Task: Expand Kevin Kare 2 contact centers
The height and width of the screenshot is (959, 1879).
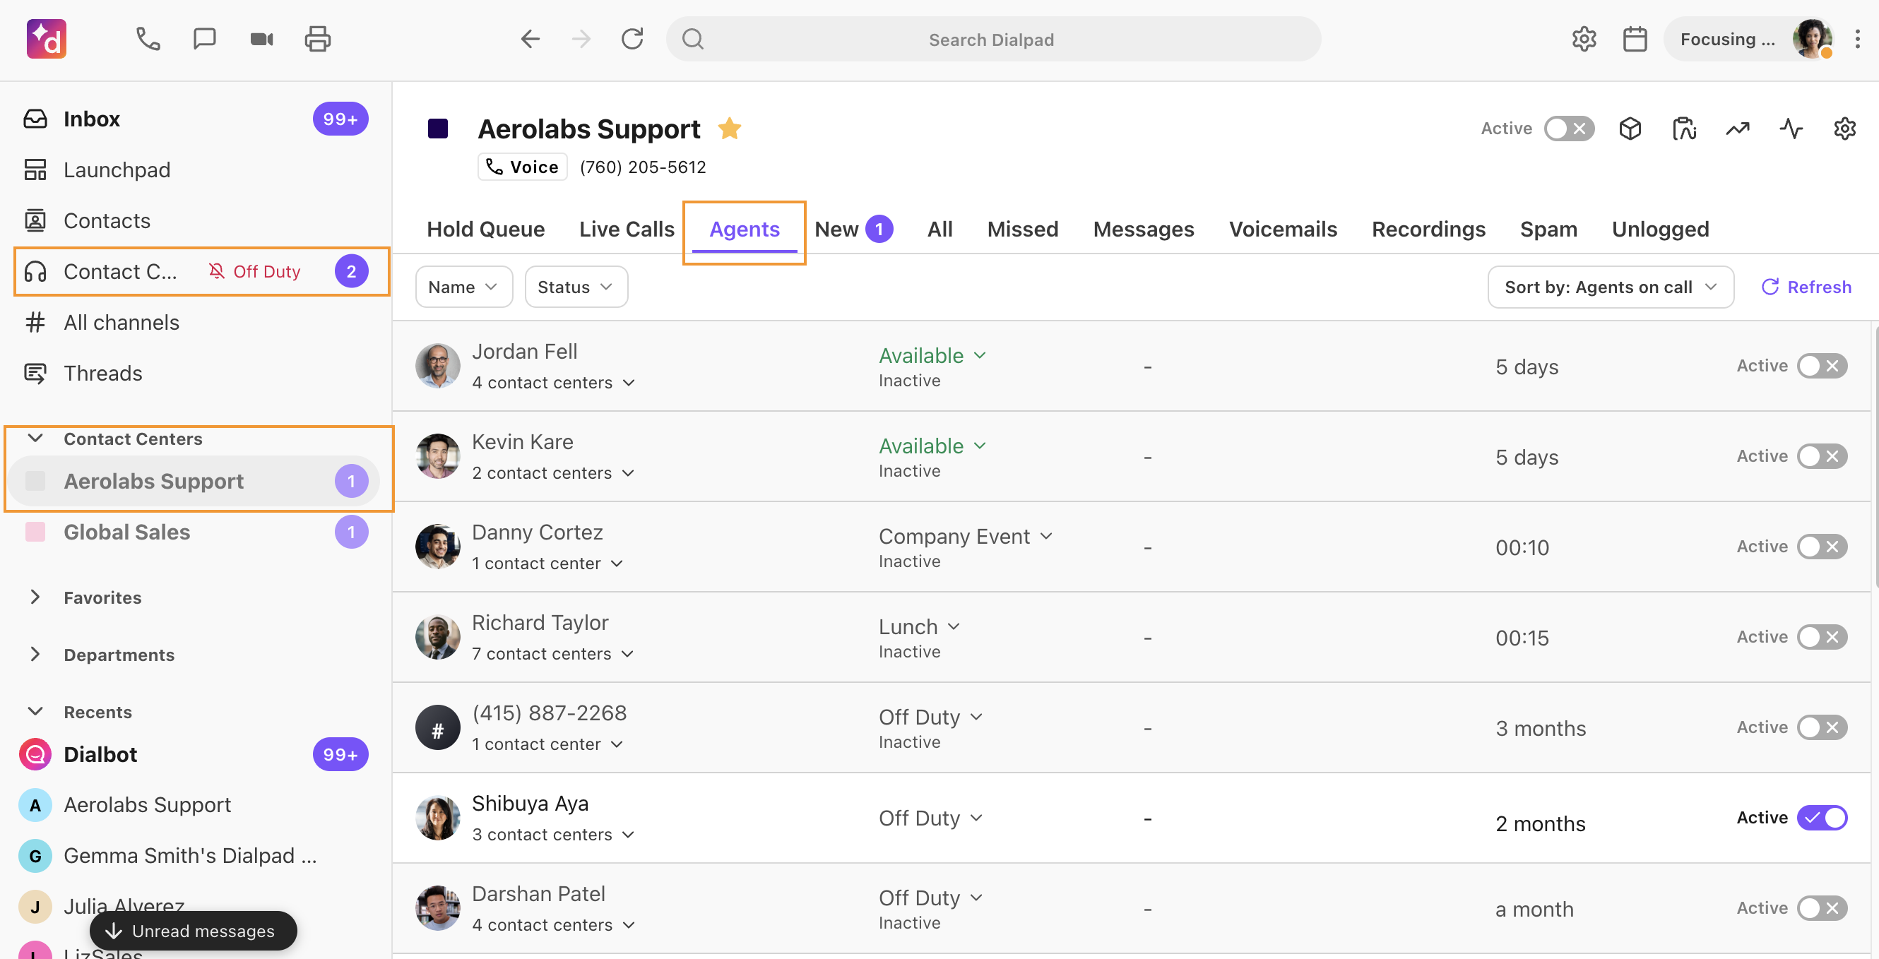Action: (x=553, y=472)
